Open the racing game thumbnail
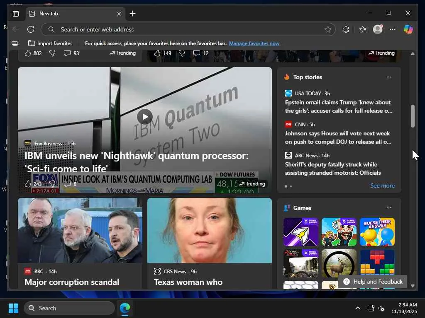 (x=301, y=263)
